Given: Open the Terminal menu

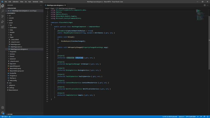Looking at the screenshot, I should pyautogui.click(x=35, y=2).
